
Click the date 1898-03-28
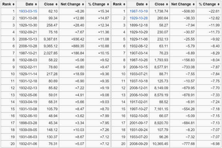click(x=28, y=123)
